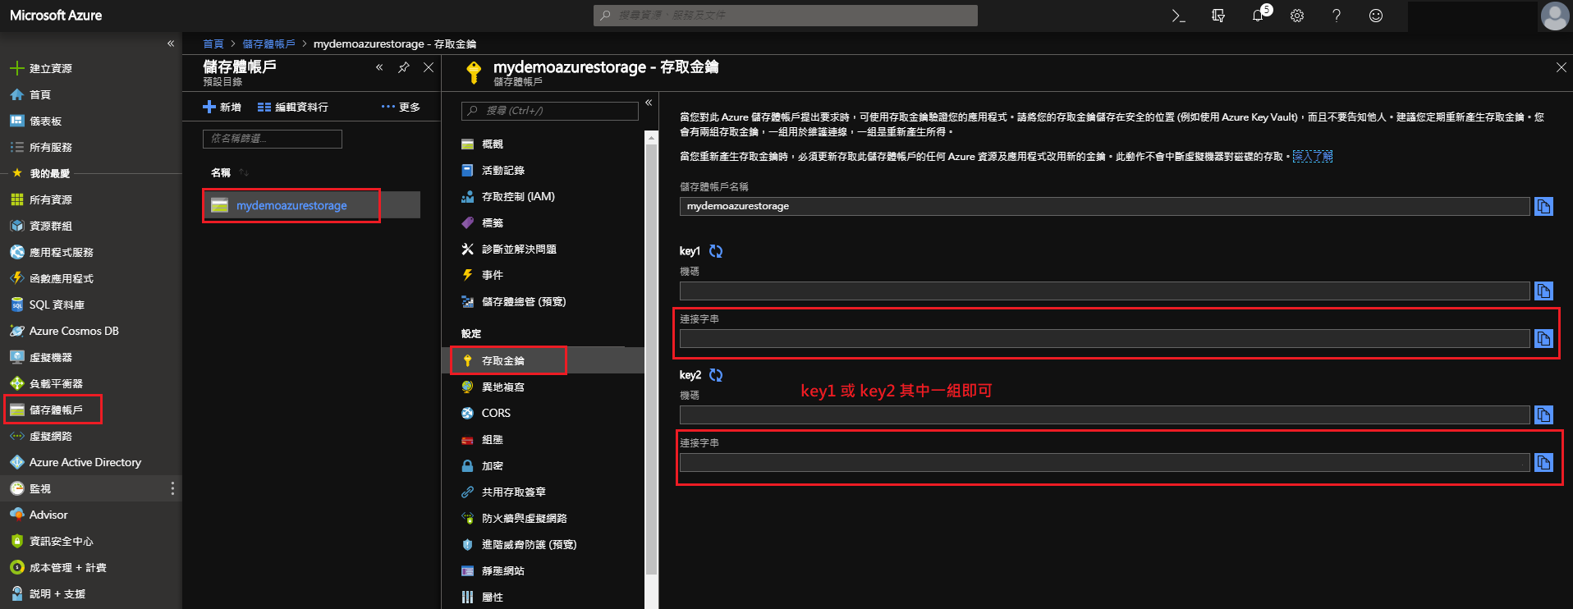Collapse the resource settings menu panel

tap(649, 103)
